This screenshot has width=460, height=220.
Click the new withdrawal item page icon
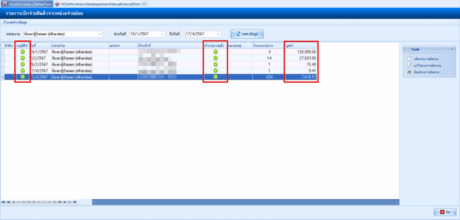pos(409,59)
